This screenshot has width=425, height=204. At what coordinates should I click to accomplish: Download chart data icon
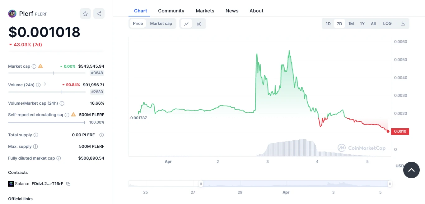tap(403, 24)
